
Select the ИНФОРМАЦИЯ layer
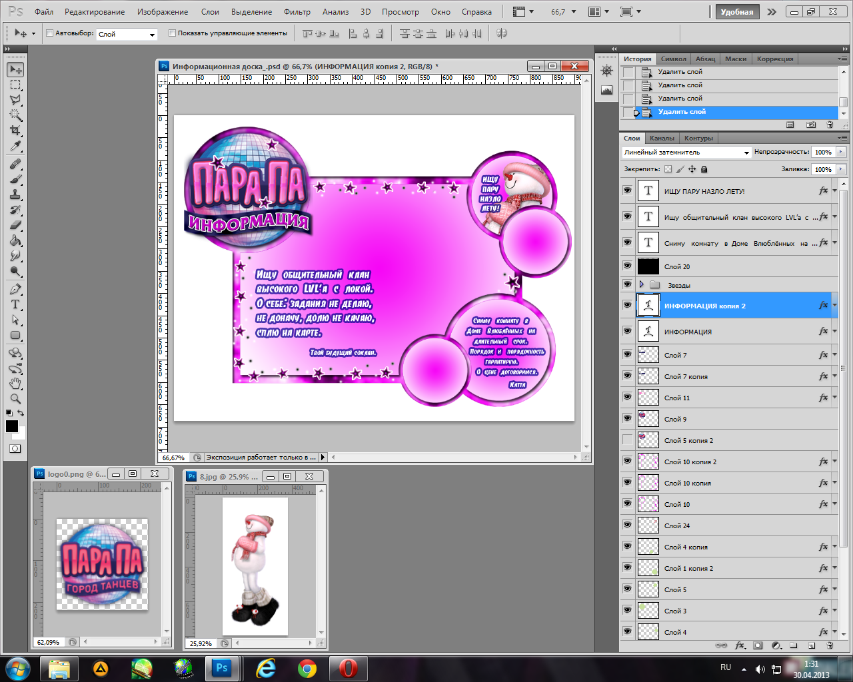click(x=688, y=332)
